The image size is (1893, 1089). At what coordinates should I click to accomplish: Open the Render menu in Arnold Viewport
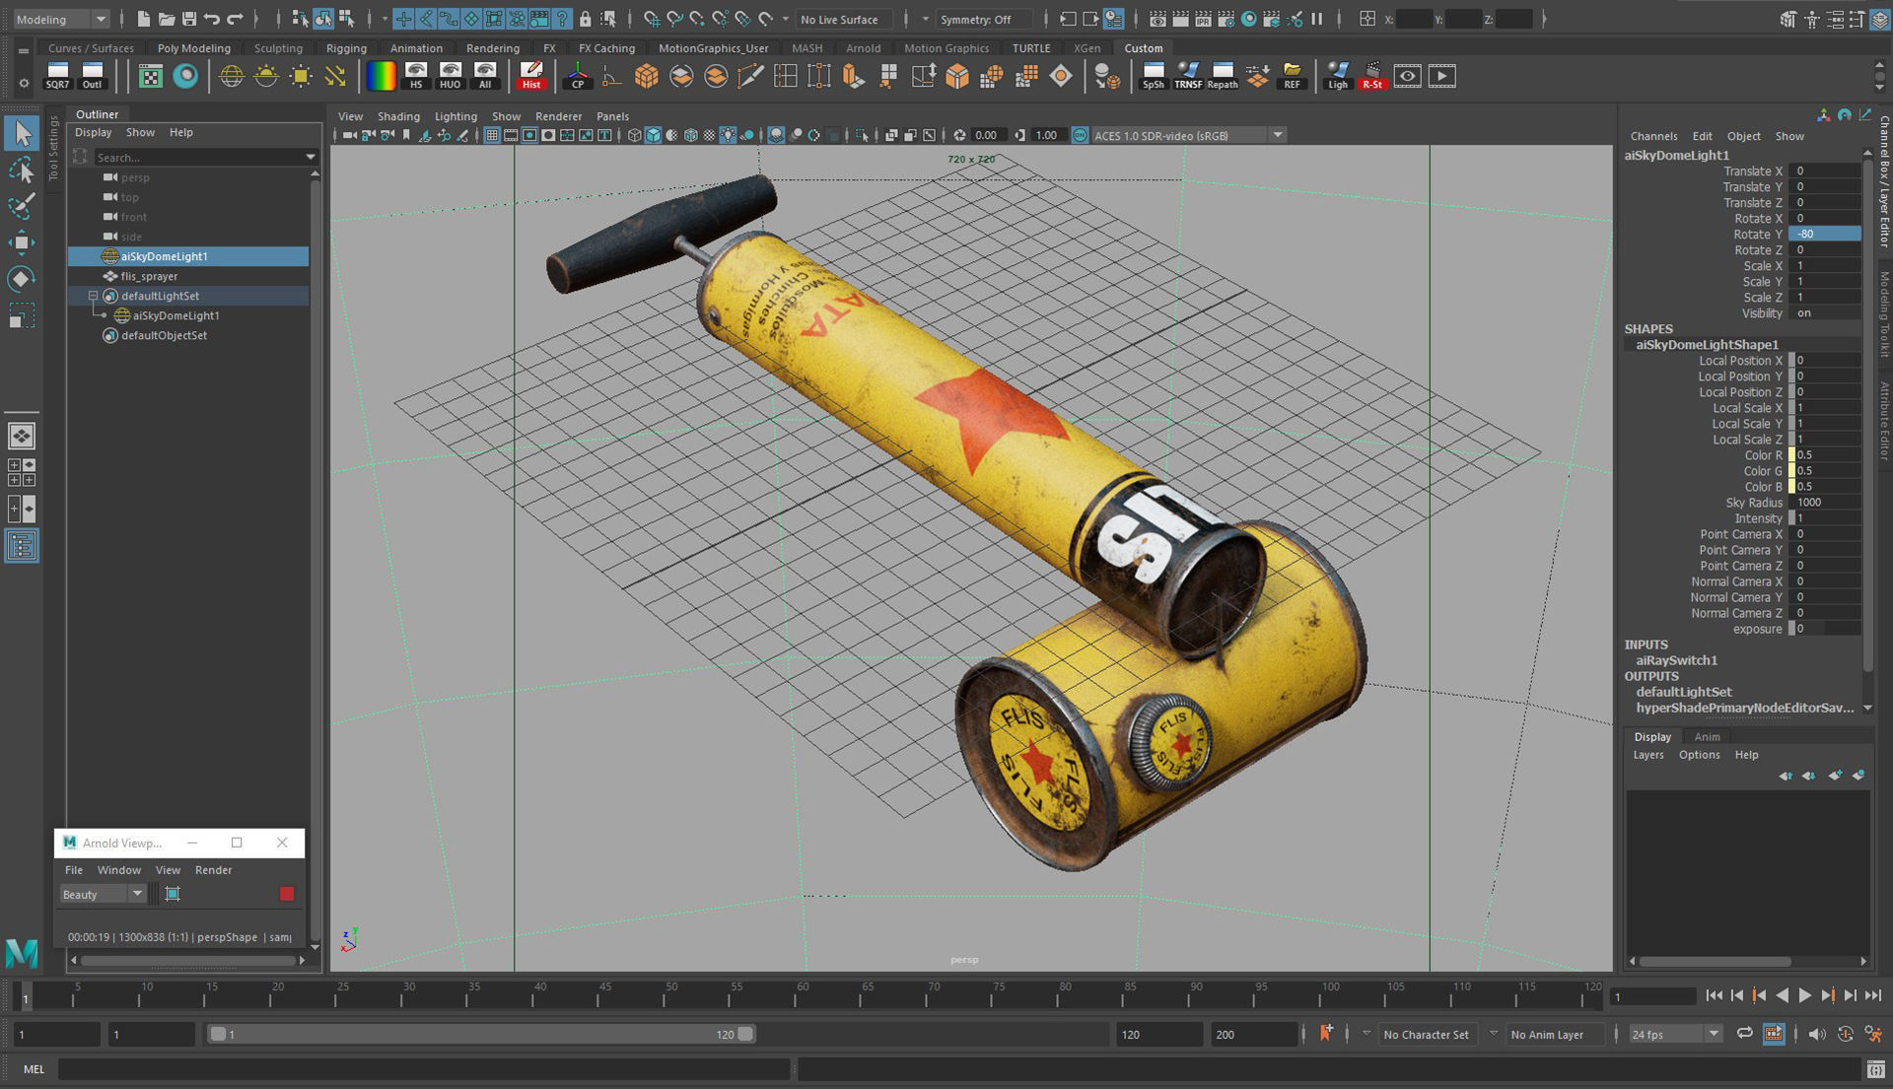(x=213, y=869)
